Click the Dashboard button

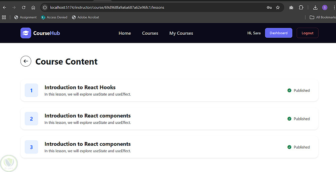[x=279, y=33]
